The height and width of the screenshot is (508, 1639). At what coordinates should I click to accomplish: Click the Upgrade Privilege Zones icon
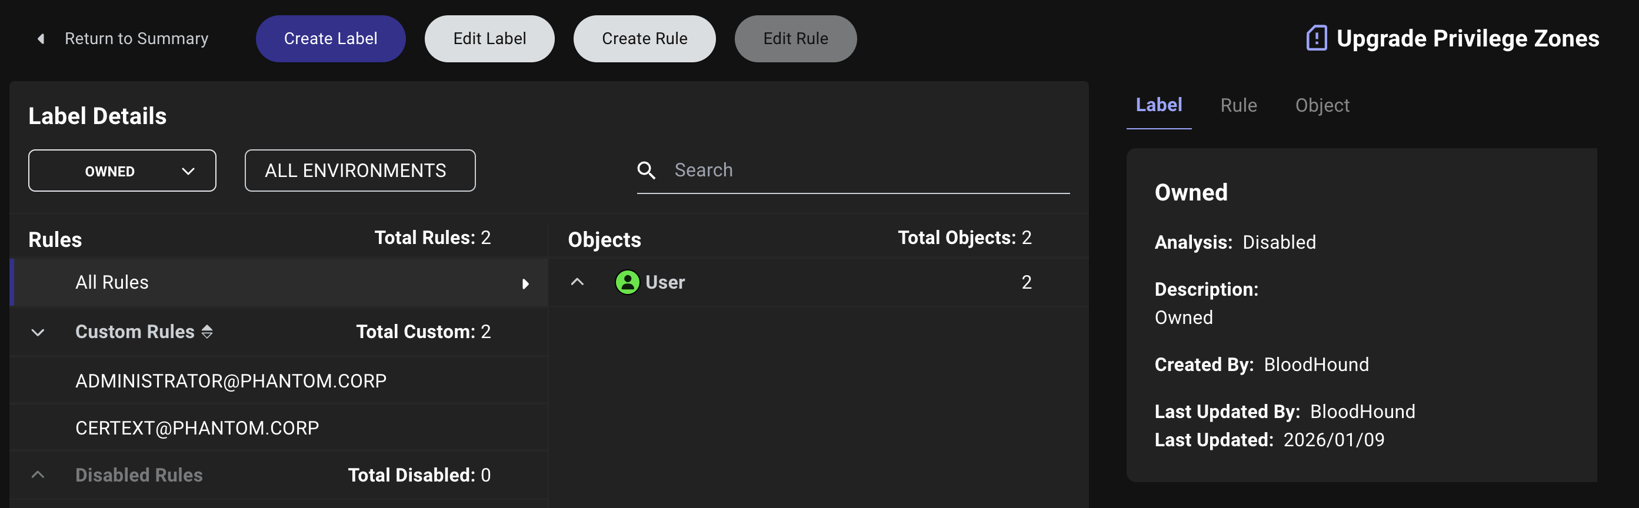coord(1316,38)
